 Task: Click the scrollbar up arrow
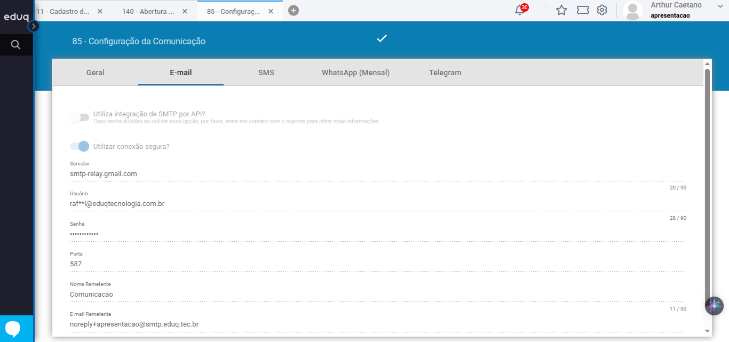[x=708, y=63]
